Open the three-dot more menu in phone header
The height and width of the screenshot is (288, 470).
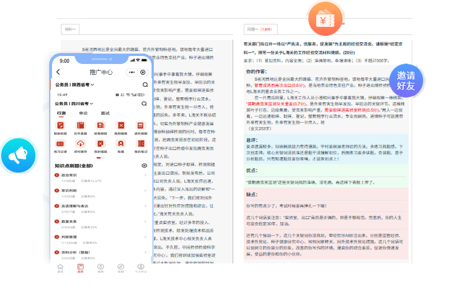click(x=132, y=72)
